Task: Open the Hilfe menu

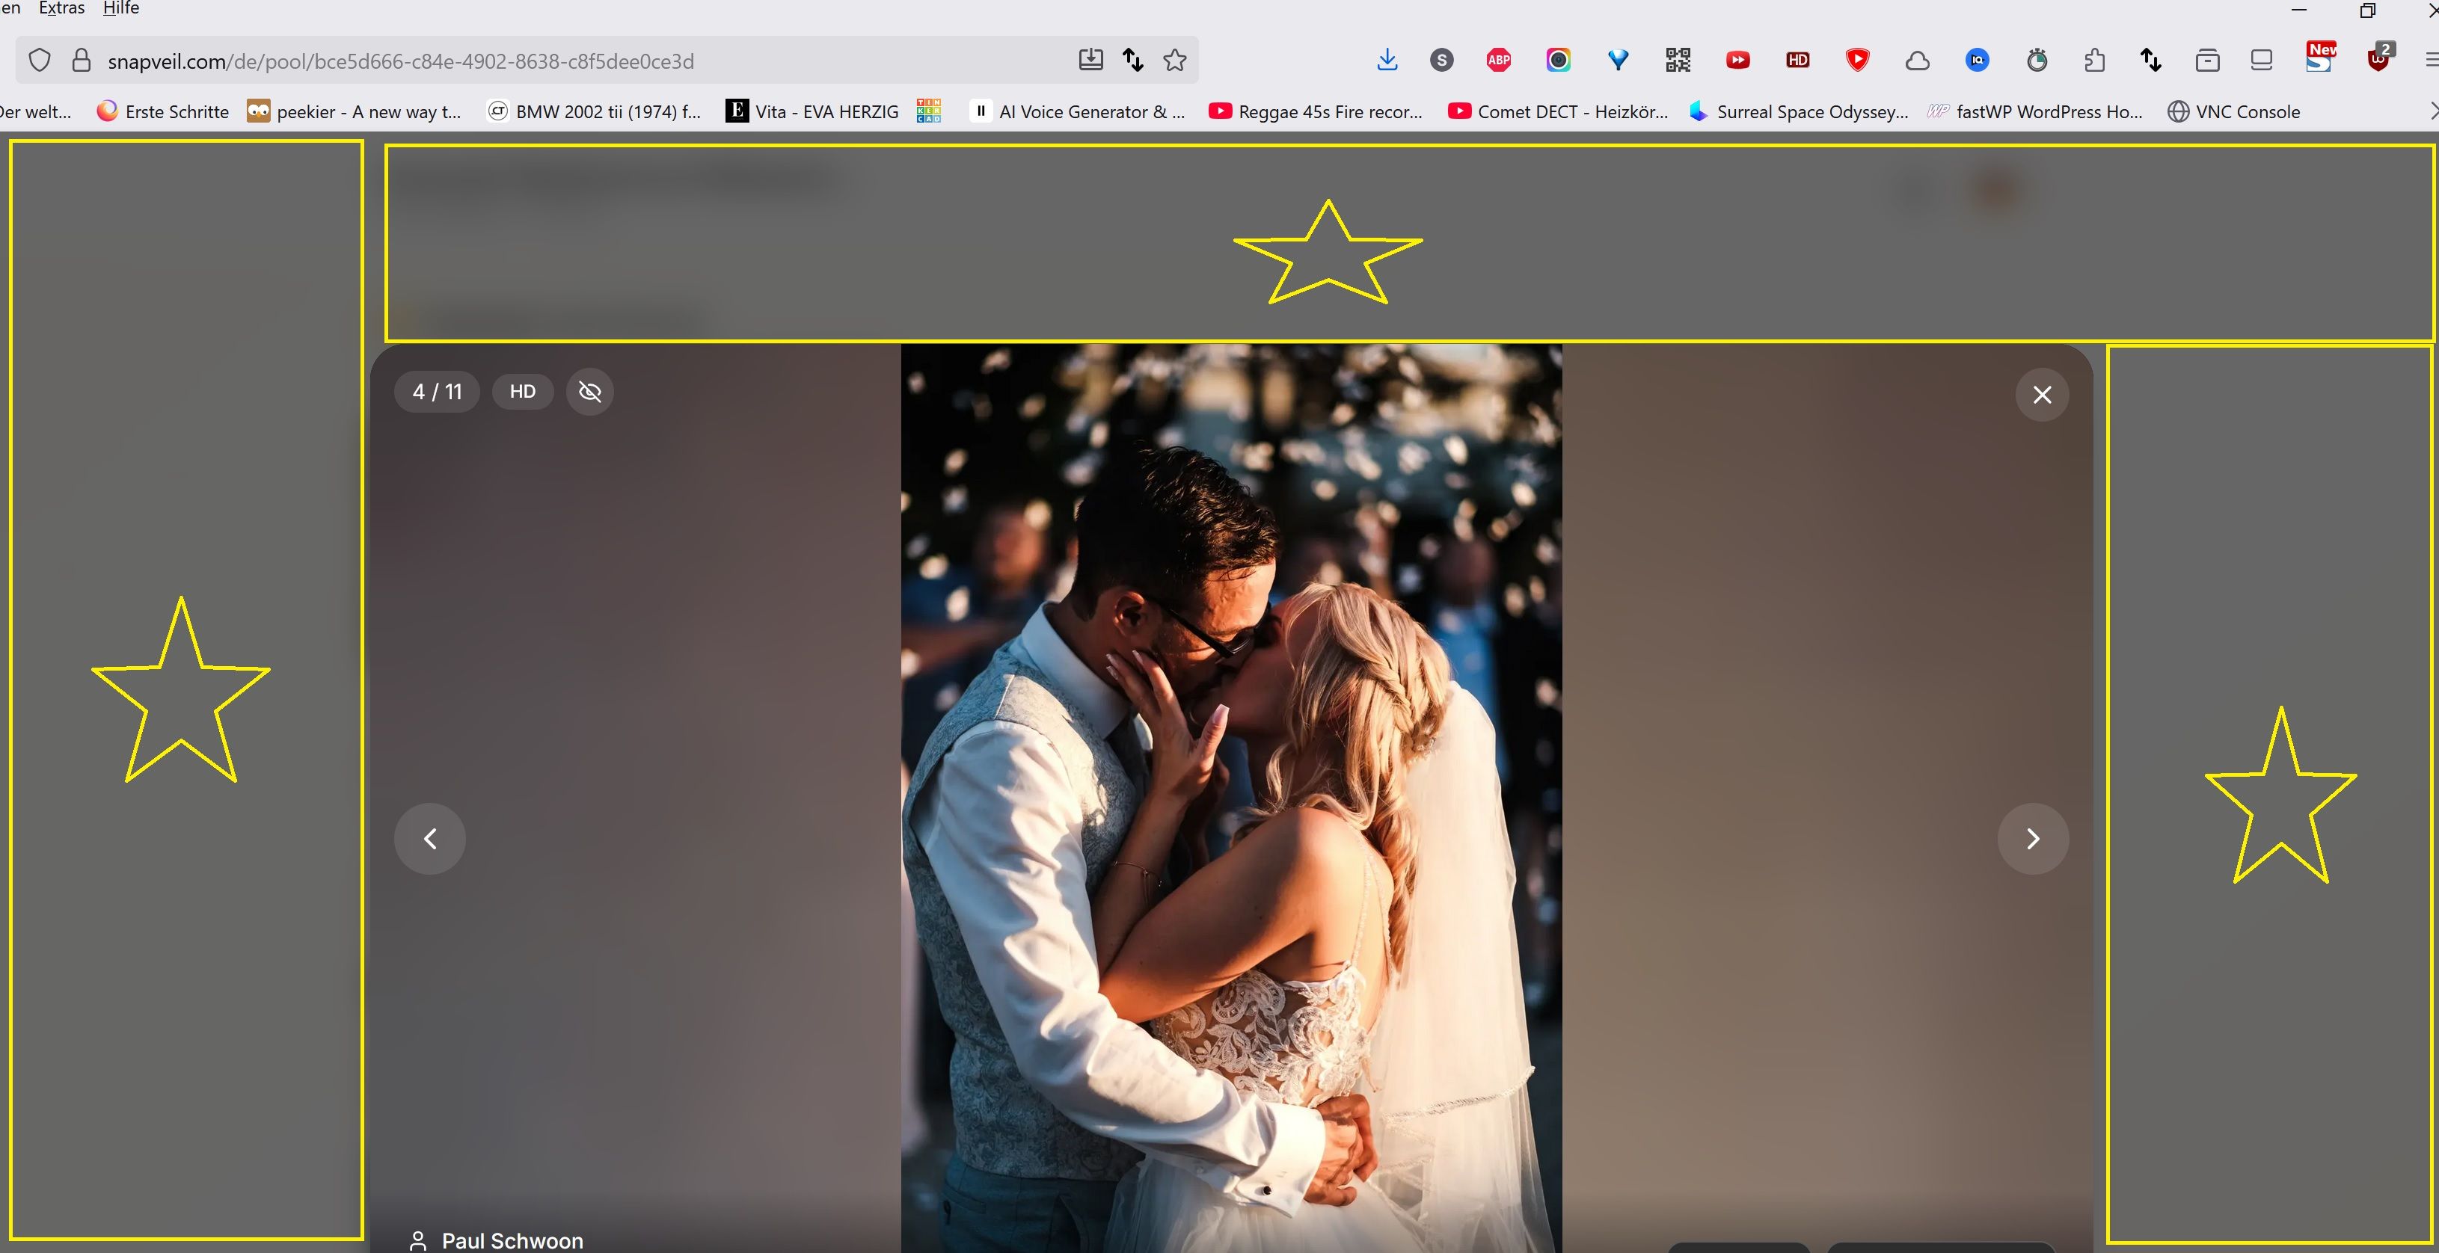Action: [x=121, y=7]
